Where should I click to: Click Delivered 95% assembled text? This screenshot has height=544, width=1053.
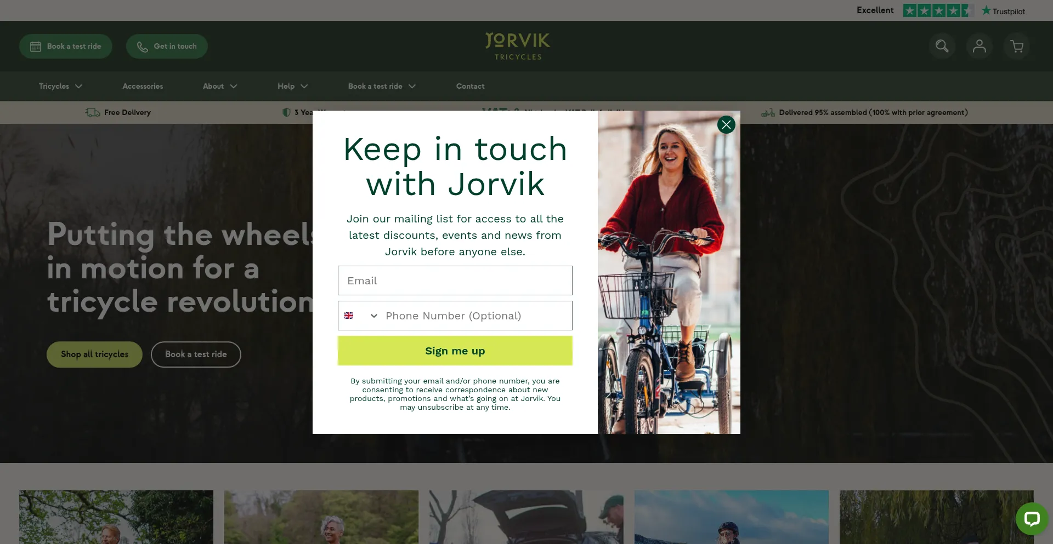873,112
